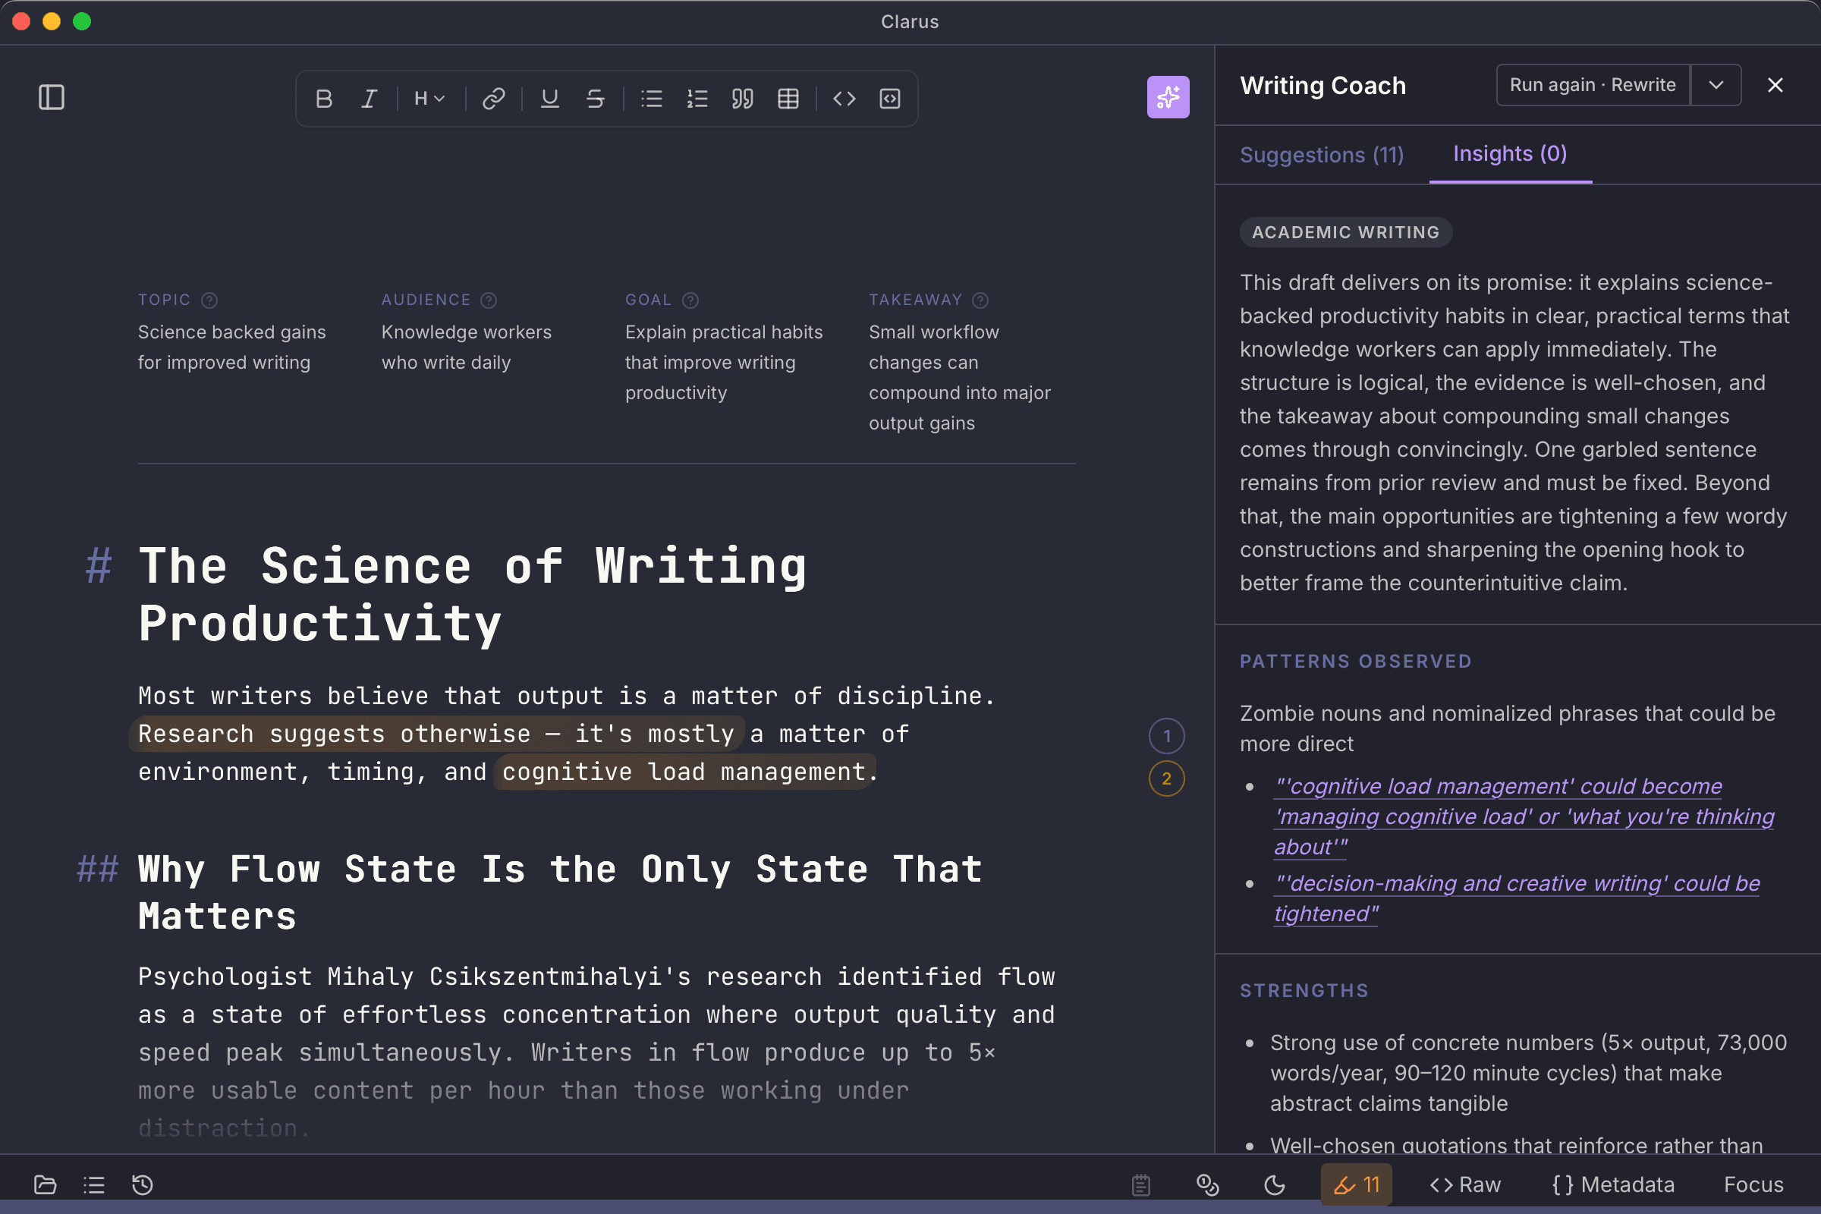
Task: Insert a link with link icon
Action: (x=494, y=99)
